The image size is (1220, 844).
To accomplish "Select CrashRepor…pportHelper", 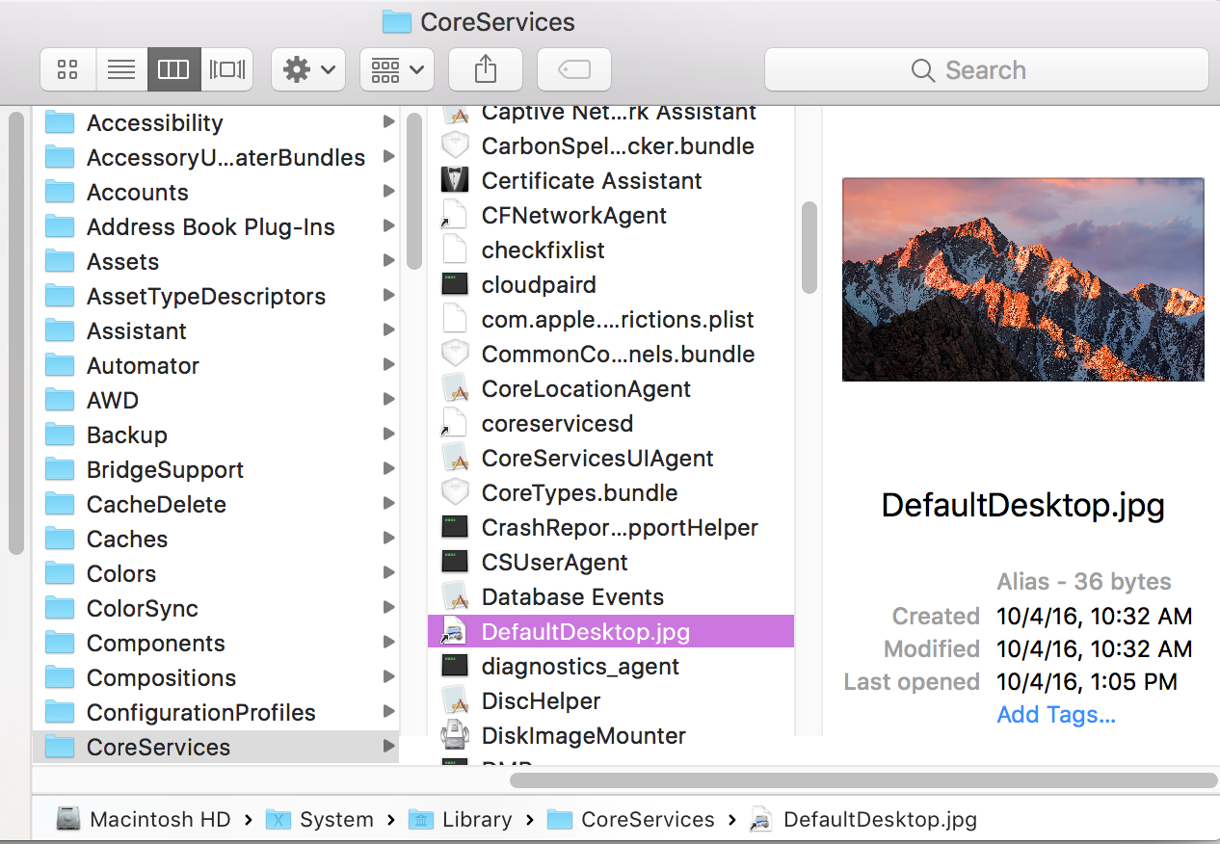I will pyautogui.click(x=611, y=527).
